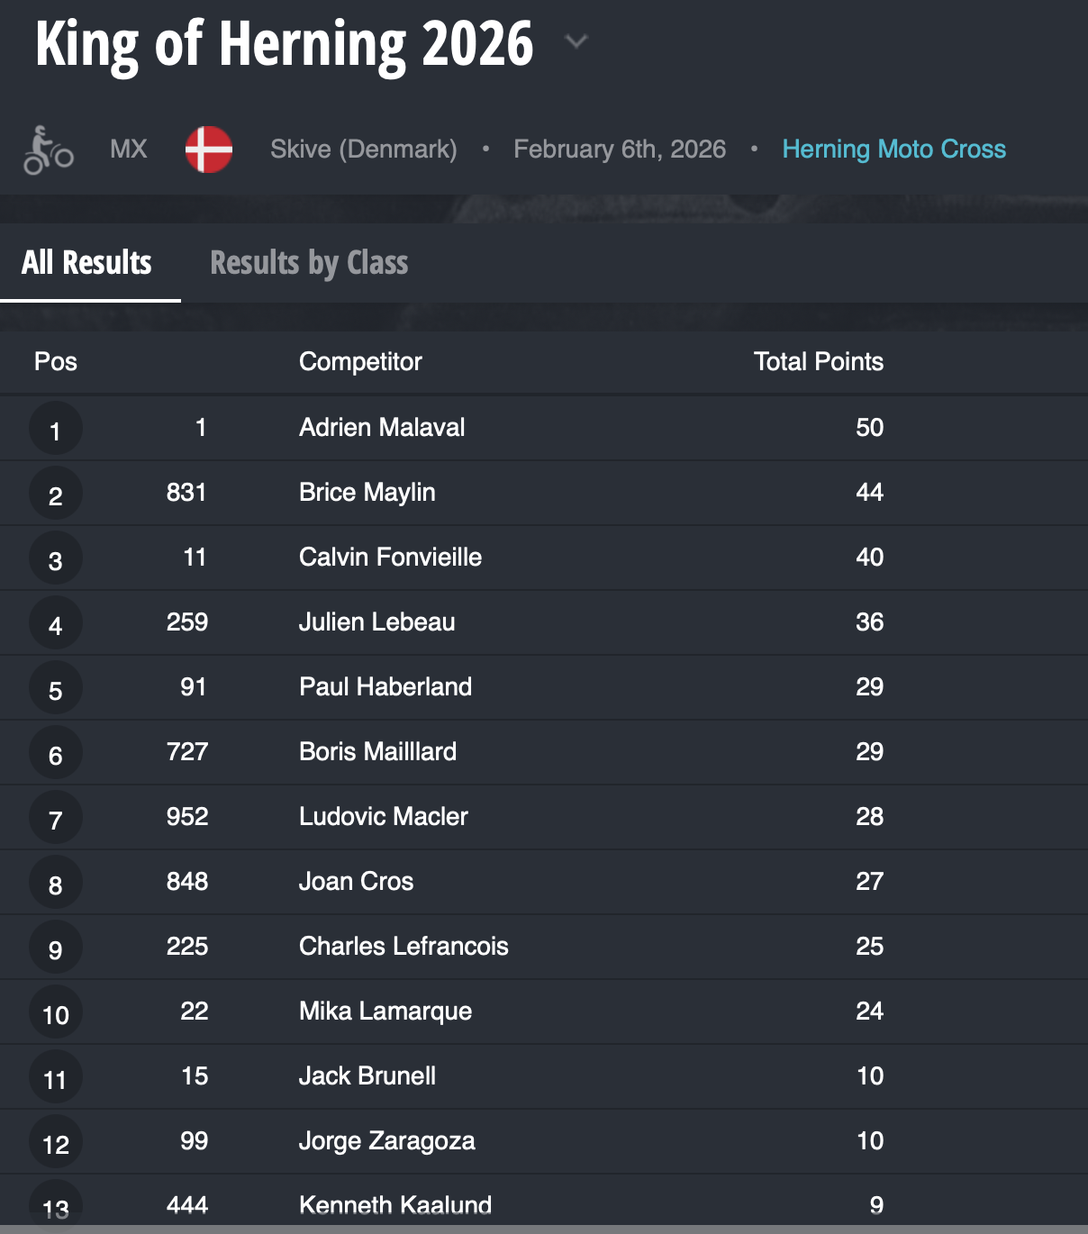The width and height of the screenshot is (1088, 1234).
Task: Click position badge 12 for Jorge Zaragoza
Action: tap(56, 1143)
